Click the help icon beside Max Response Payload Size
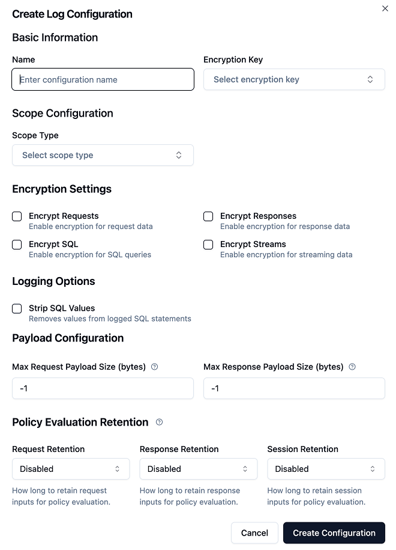This screenshot has width=396, height=550. pyautogui.click(x=352, y=367)
